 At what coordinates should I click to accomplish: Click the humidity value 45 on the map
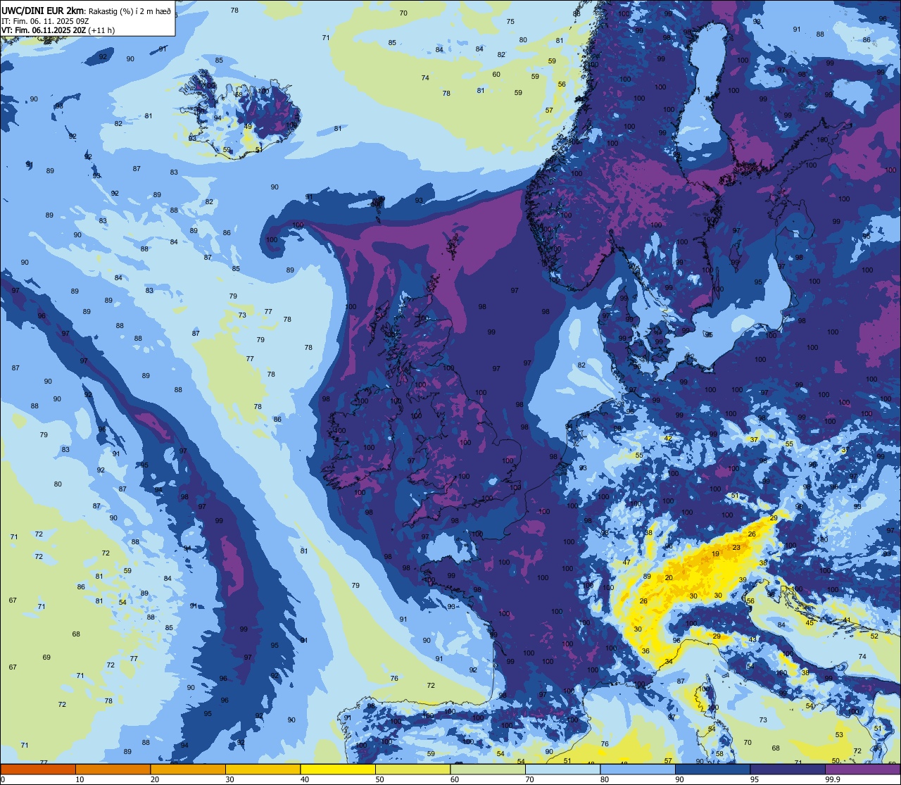coord(809,622)
